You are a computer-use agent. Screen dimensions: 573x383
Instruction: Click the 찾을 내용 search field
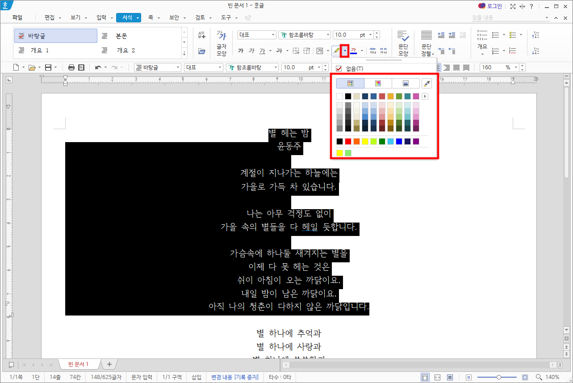[510, 17]
